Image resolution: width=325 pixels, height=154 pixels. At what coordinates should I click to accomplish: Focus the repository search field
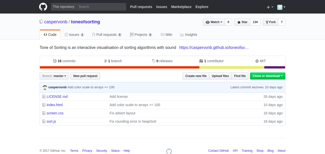[101, 7]
